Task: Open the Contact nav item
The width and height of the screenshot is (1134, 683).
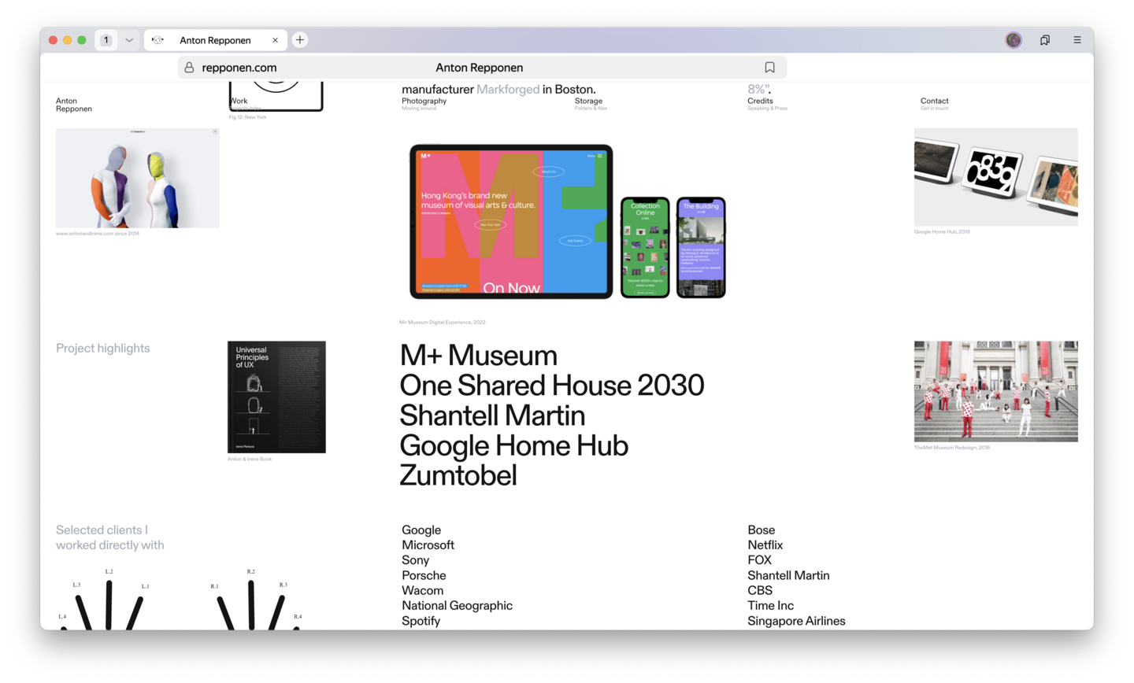Action: tap(934, 101)
